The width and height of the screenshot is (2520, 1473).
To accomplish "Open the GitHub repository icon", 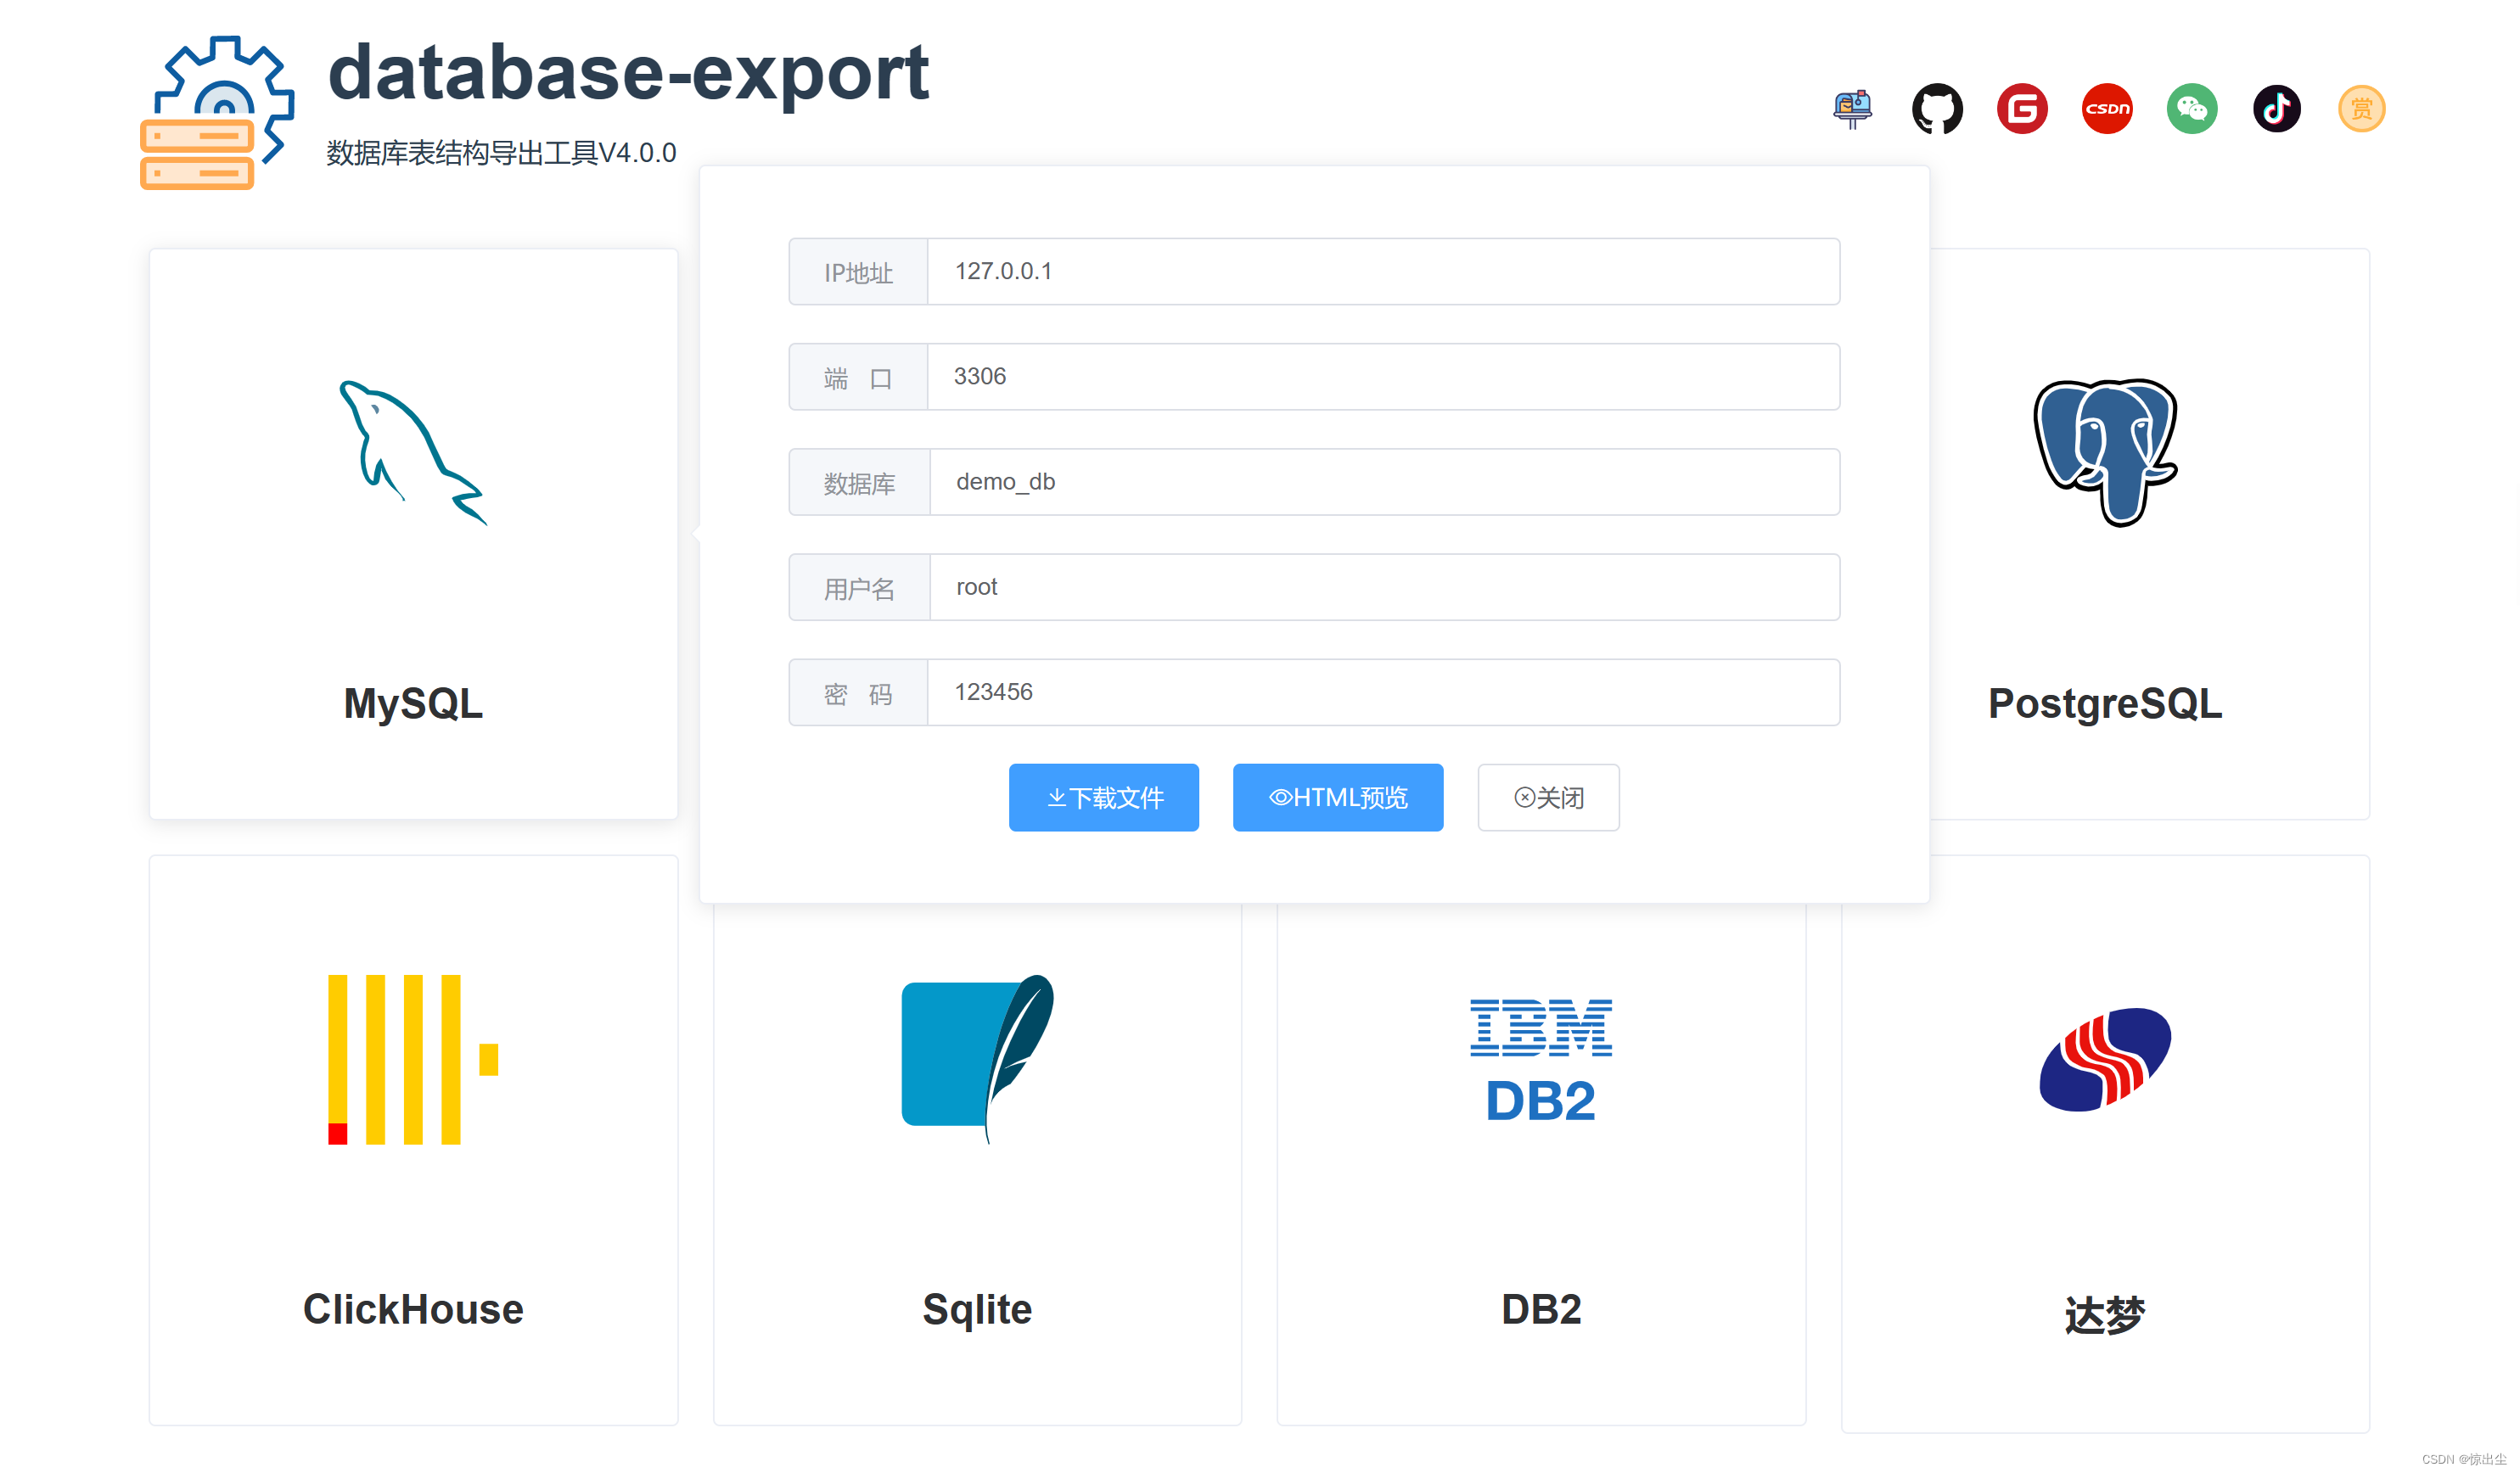I will (1938, 108).
